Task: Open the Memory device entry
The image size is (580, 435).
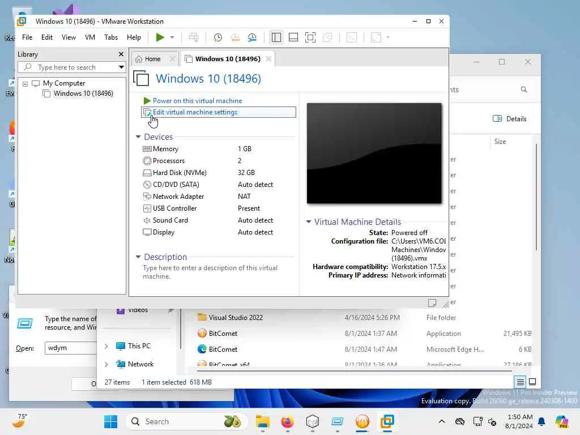Action: (165, 149)
